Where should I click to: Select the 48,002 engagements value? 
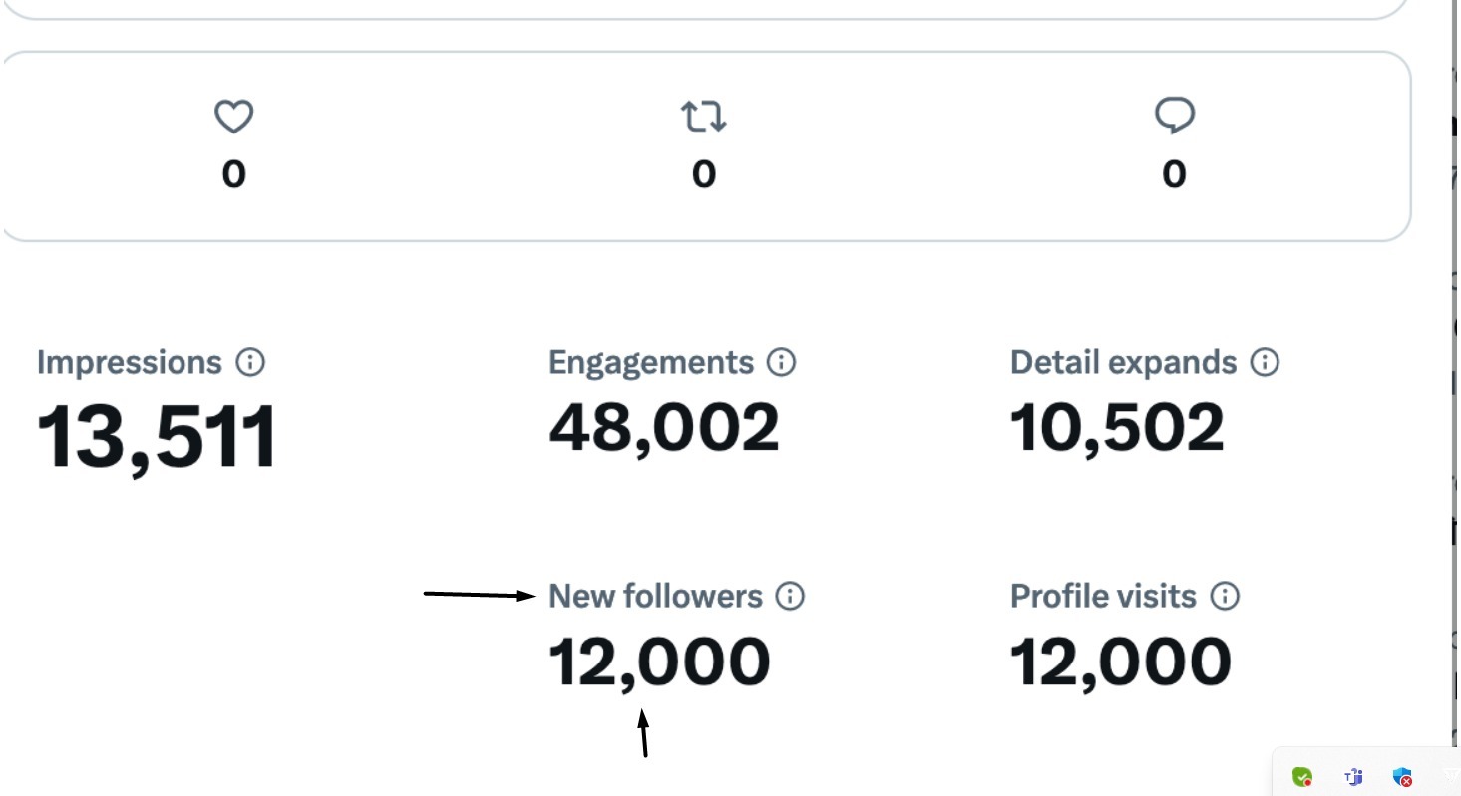click(x=664, y=427)
